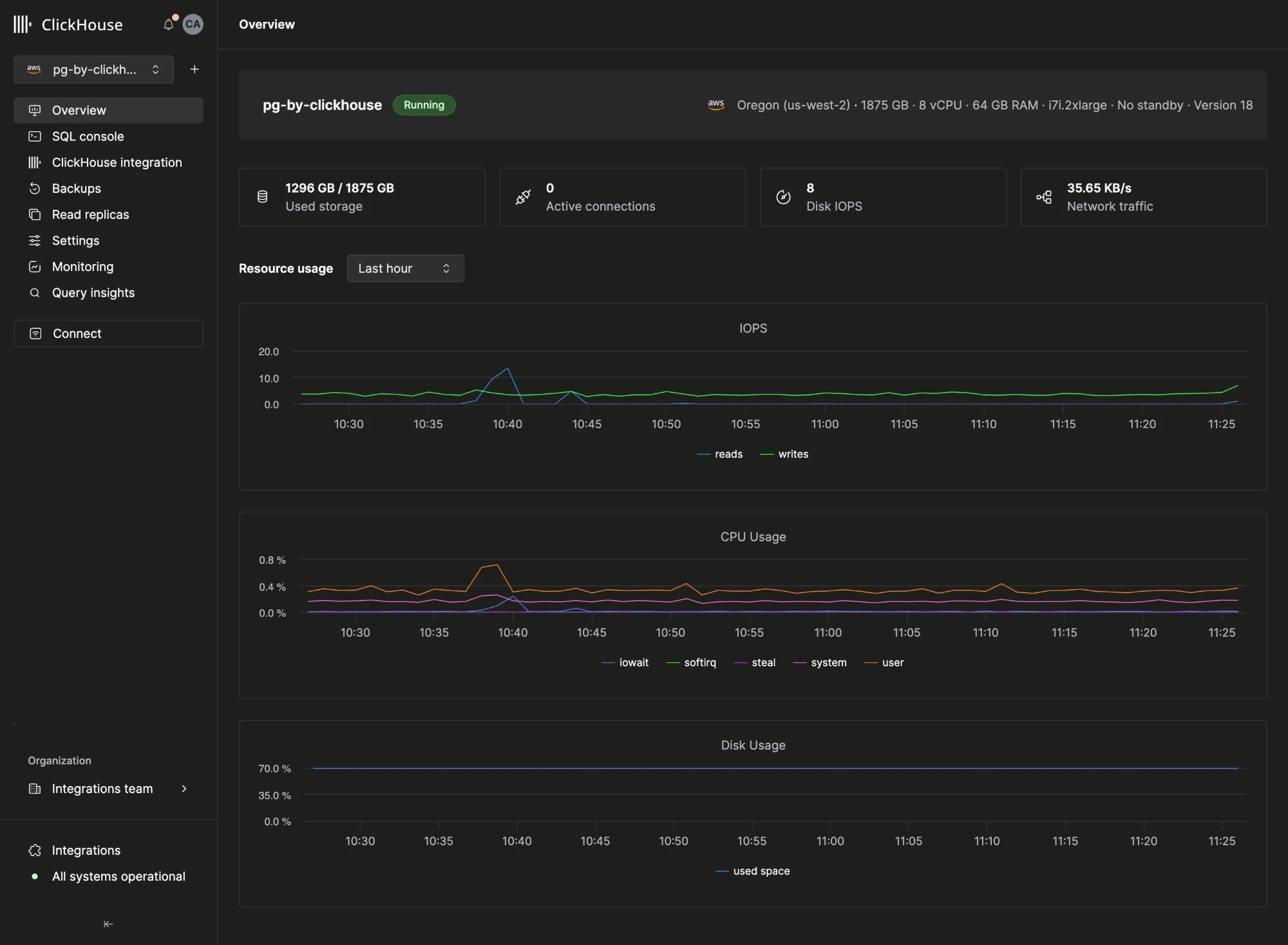Click the Overview page title
The height and width of the screenshot is (945, 1288).
point(267,24)
